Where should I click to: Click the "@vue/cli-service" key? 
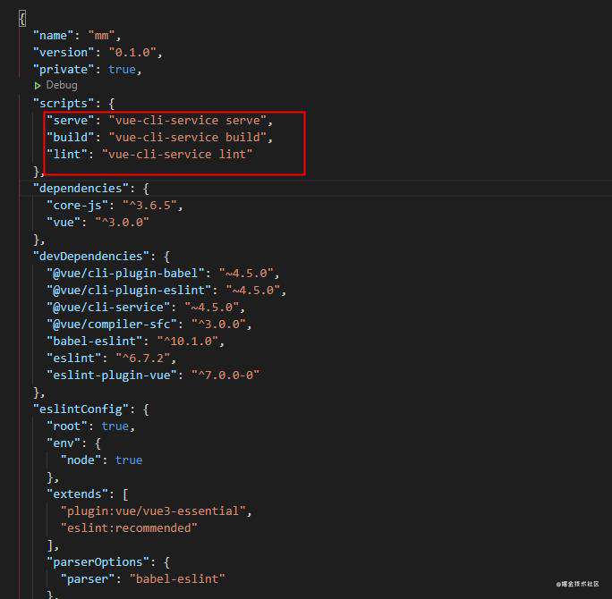108,308
